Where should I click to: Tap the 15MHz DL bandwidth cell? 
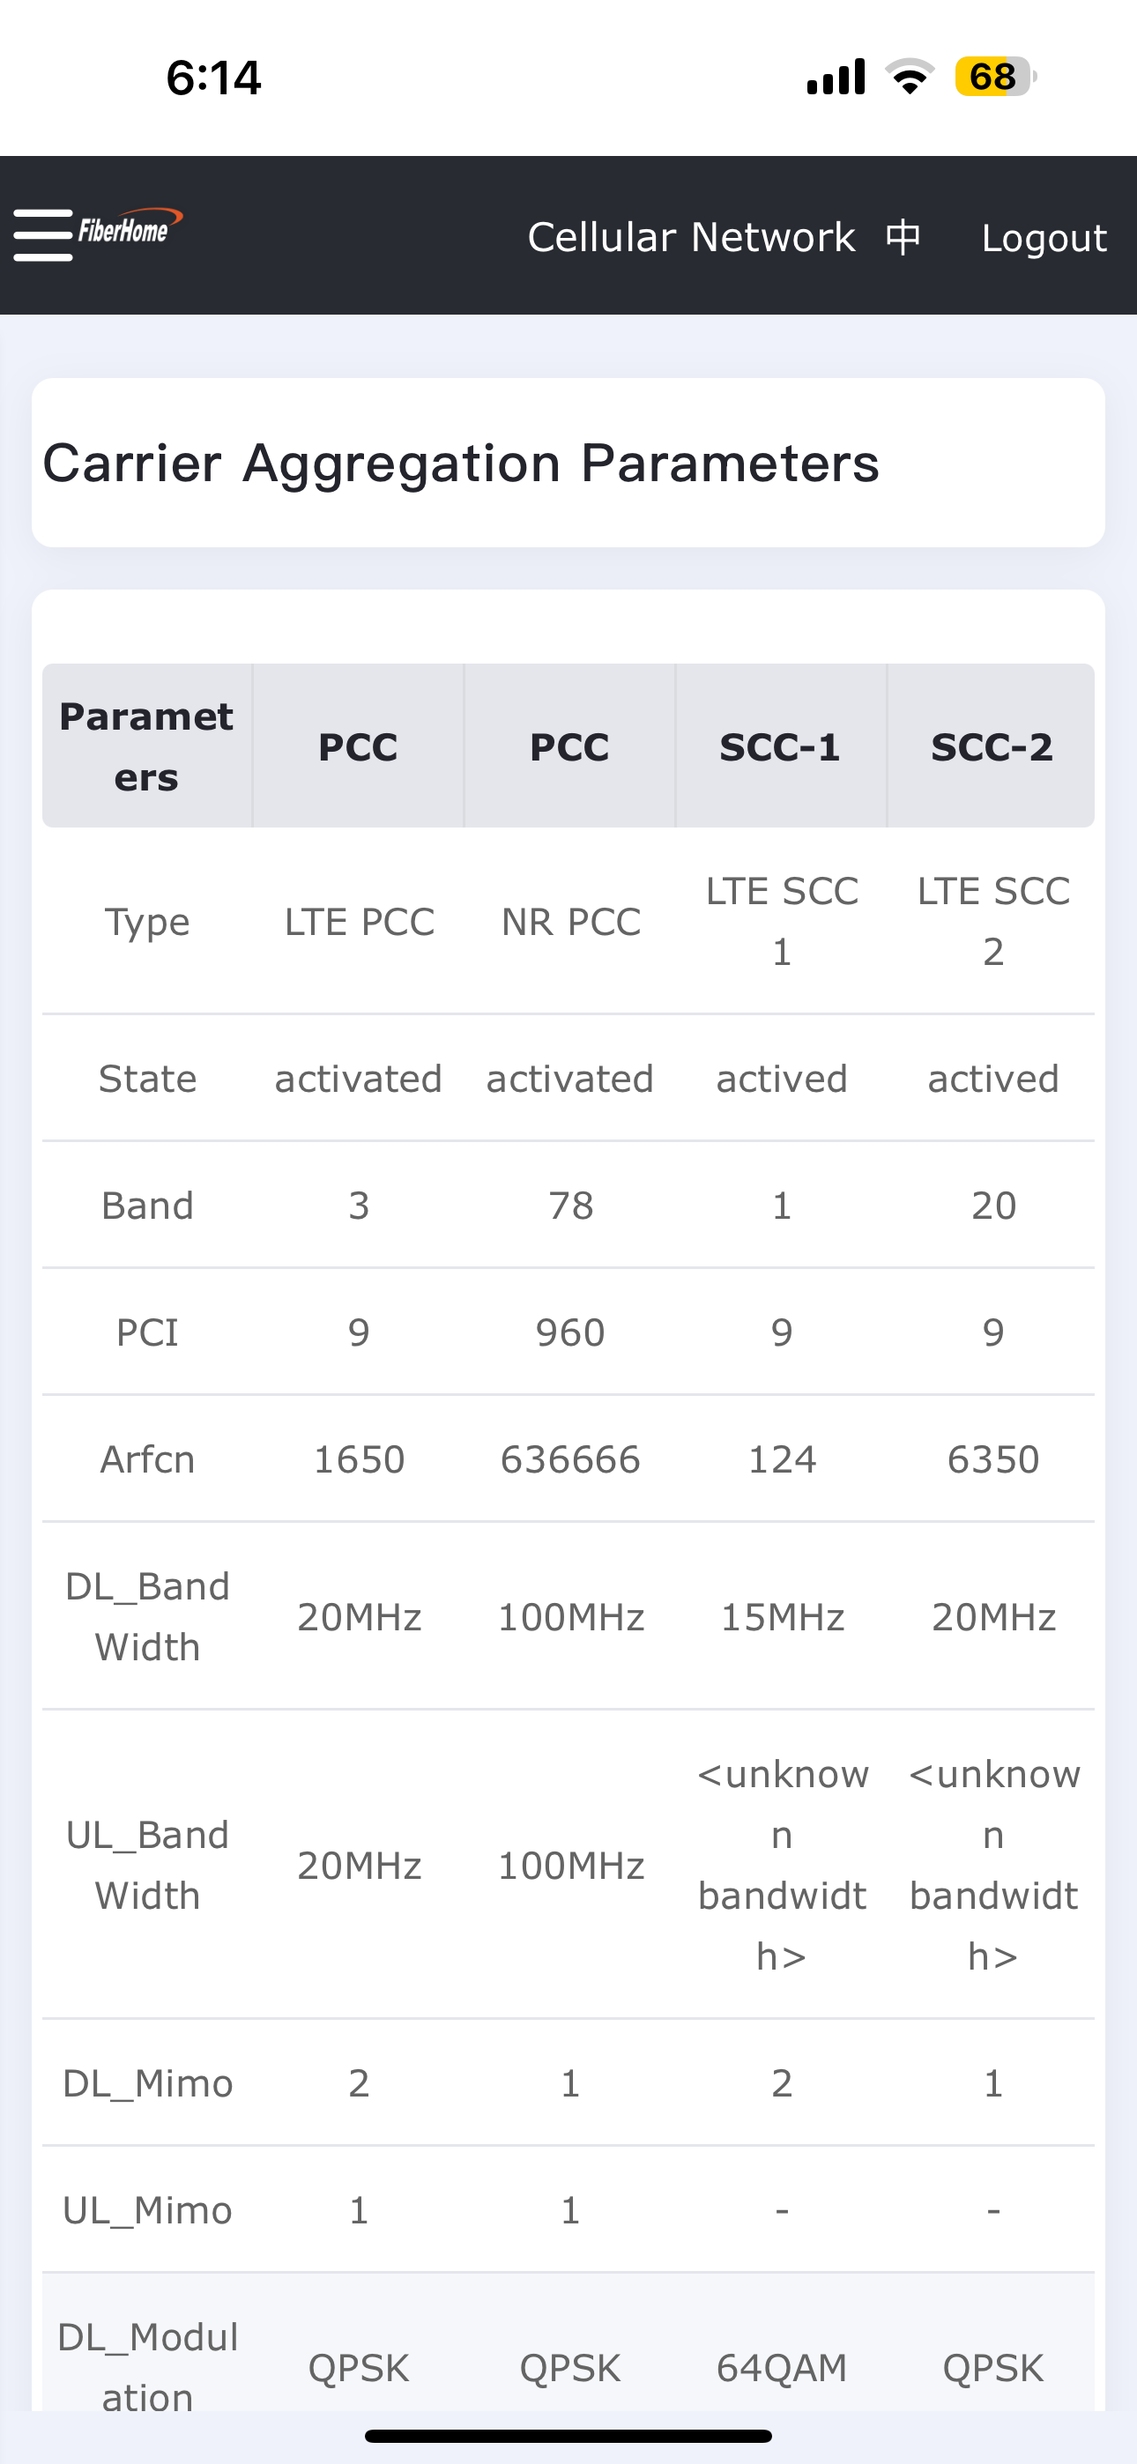(x=782, y=1616)
